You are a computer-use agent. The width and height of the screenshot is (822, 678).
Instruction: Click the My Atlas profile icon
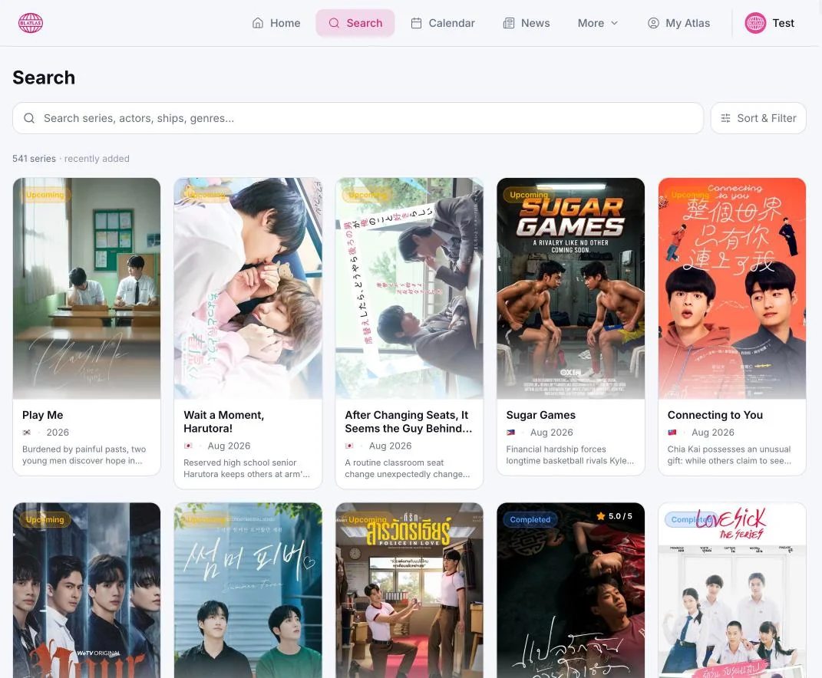(x=653, y=23)
